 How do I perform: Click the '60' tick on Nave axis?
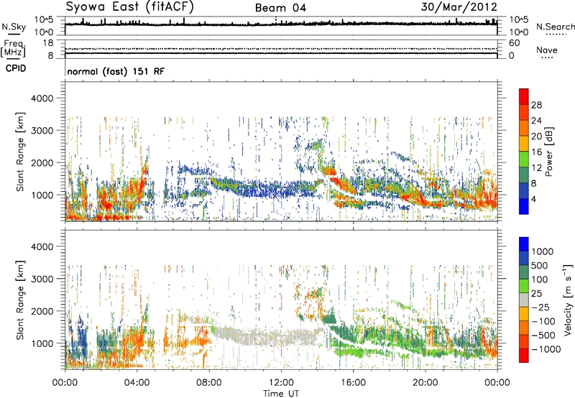[x=515, y=43]
